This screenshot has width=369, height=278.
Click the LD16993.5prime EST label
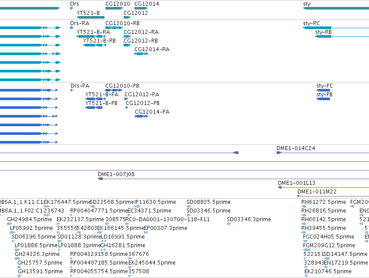pos(123,237)
